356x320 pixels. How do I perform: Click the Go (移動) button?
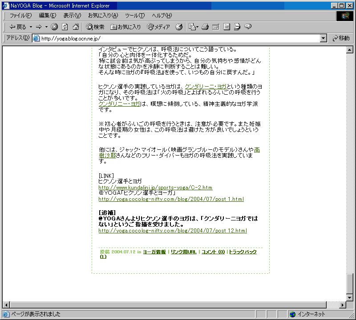[x=341, y=38]
